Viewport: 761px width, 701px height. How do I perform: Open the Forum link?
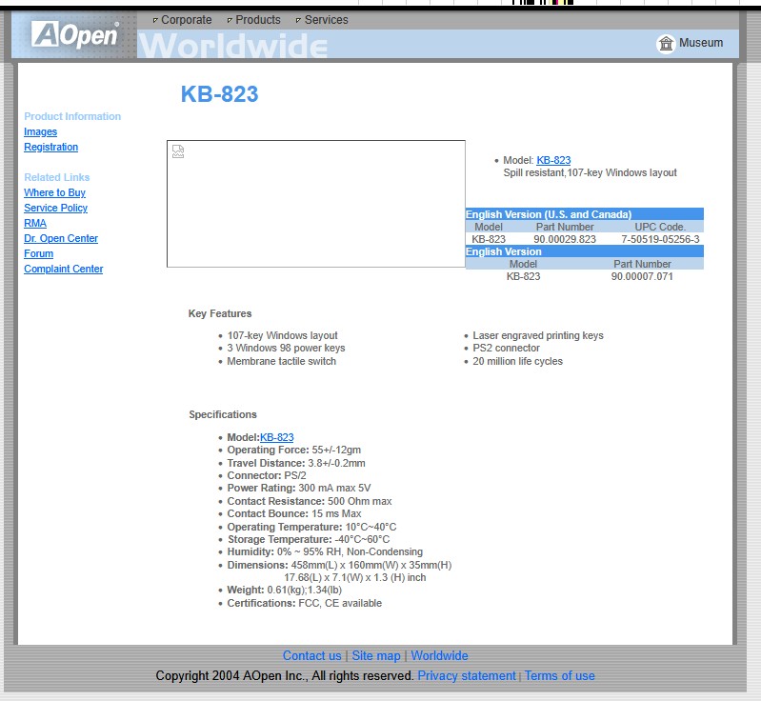(x=38, y=253)
